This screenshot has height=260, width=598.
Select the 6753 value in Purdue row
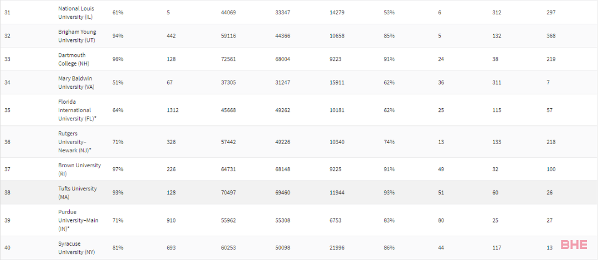point(336,220)
